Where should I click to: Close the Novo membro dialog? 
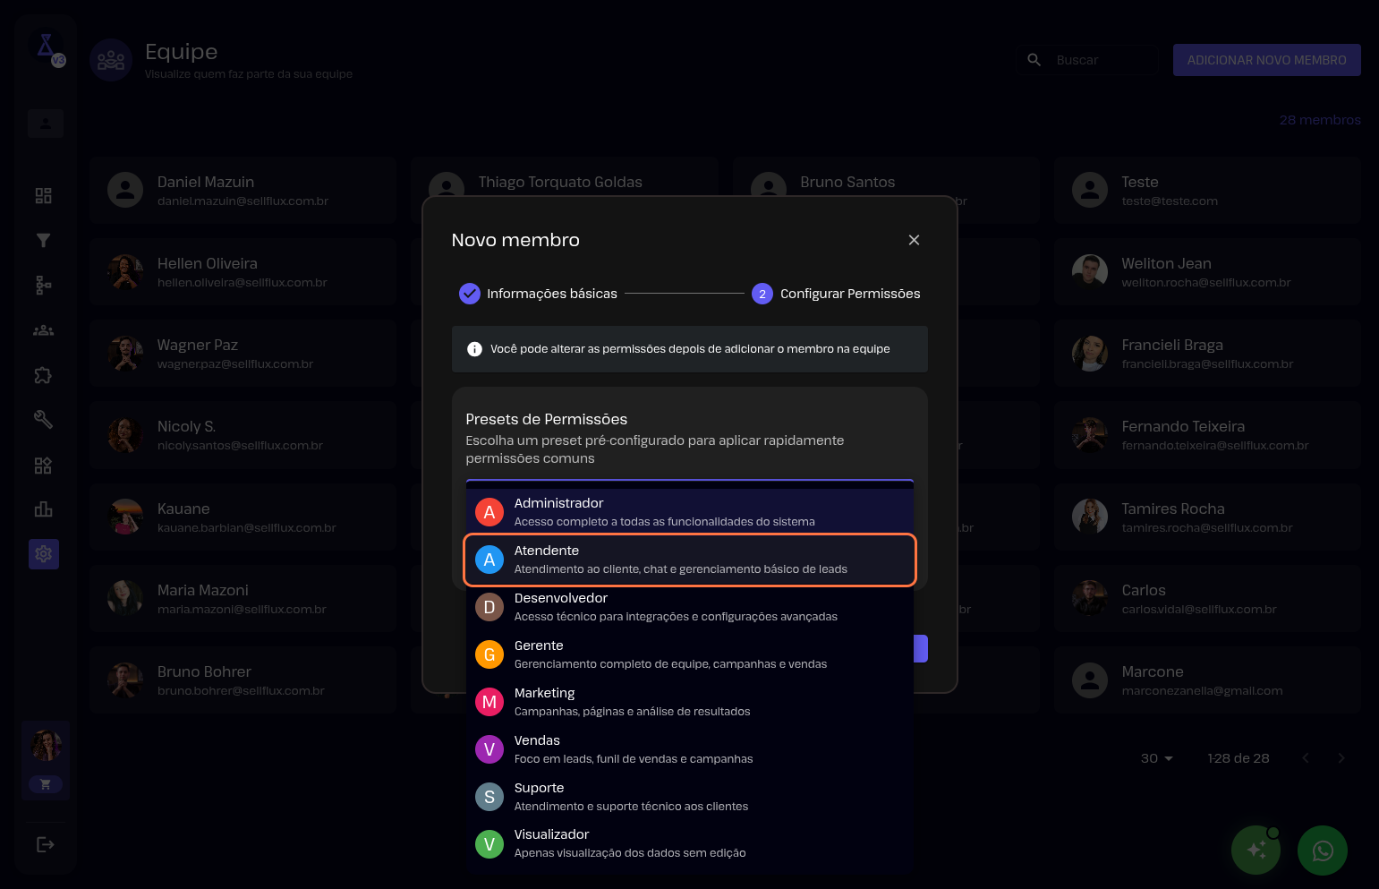pos(914,240)
